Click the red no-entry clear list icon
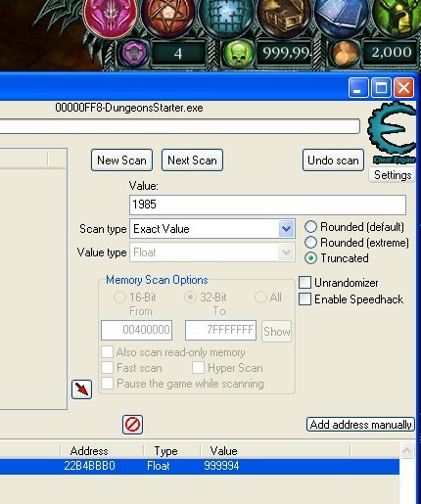The width and height of the screenshot is (421, 504). 132,425
